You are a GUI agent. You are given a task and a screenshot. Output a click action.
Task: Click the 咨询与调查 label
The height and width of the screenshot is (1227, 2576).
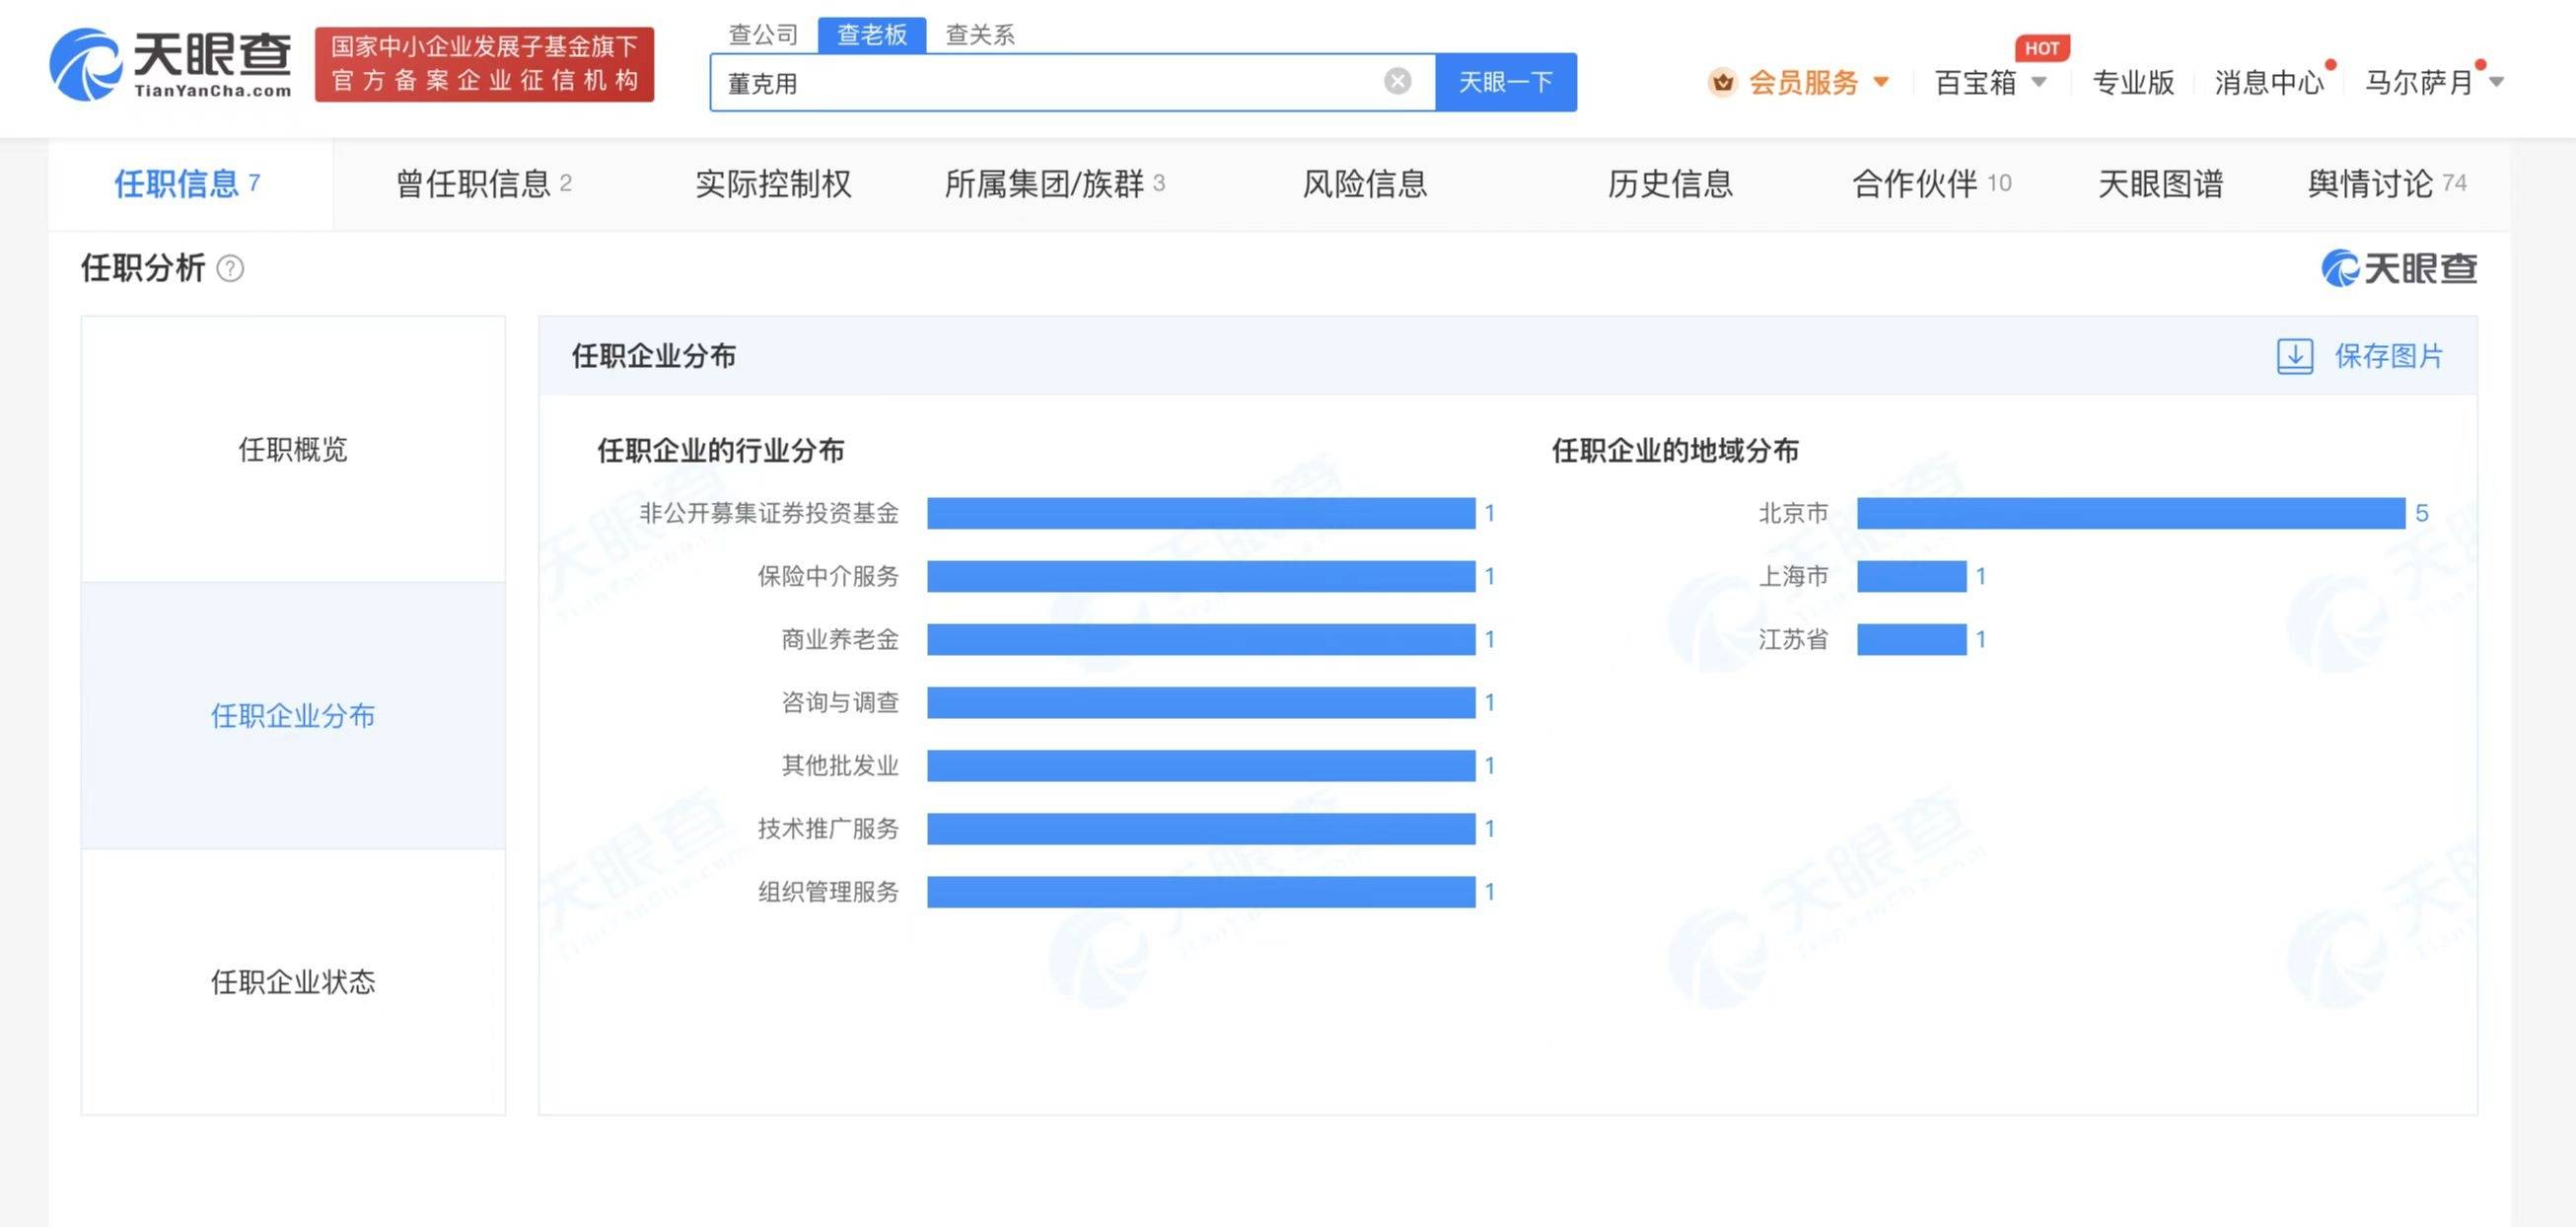(840, 702)
